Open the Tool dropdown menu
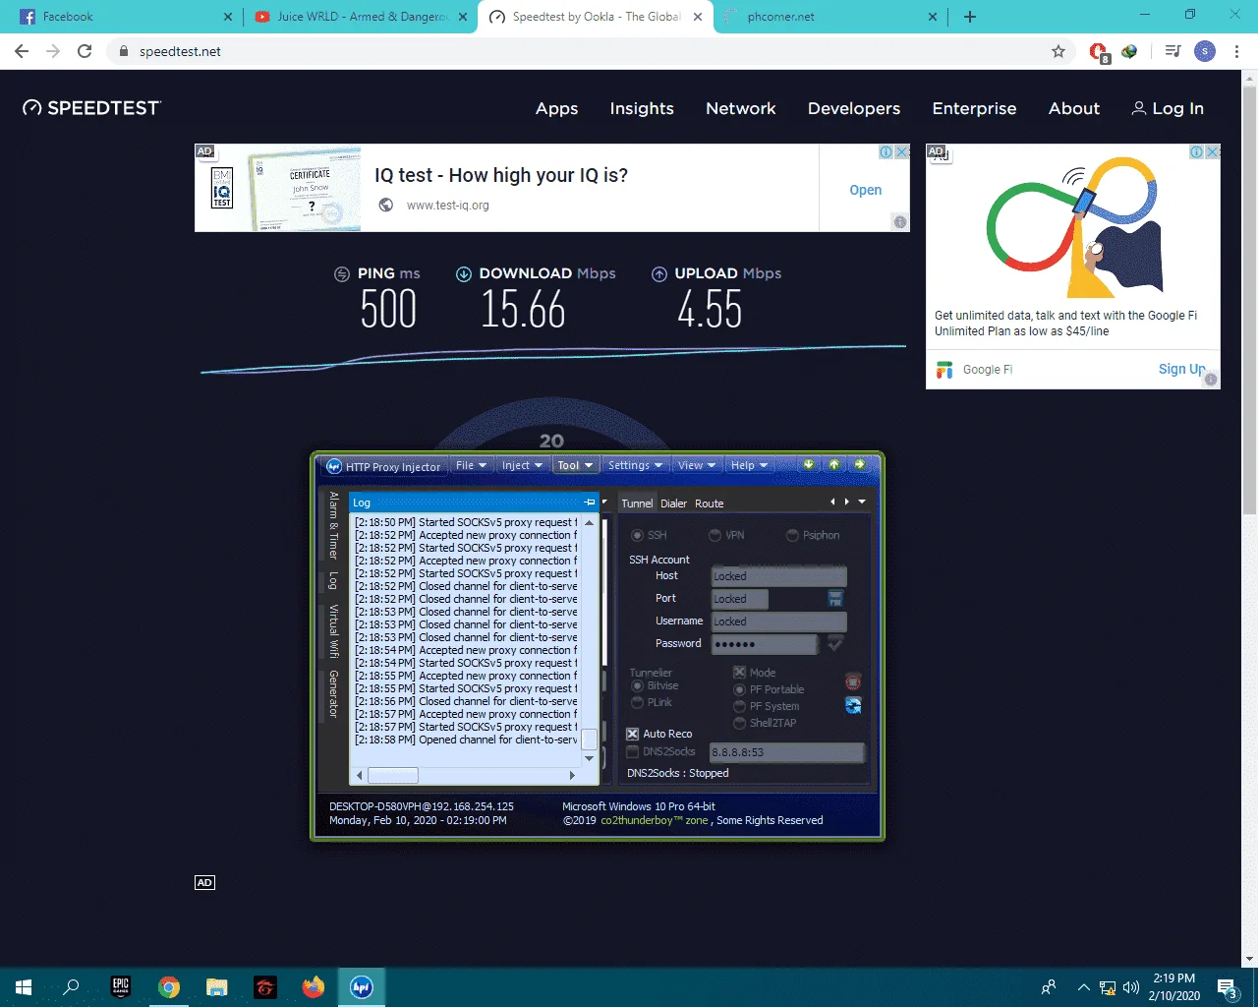This screenshot has width=1258, height=1007. [575, 465]
